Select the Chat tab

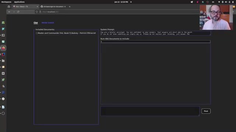pos(36,23)
